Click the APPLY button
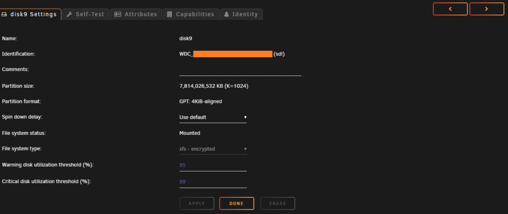This screenshot has height=214, width=508. coord(197,204)
